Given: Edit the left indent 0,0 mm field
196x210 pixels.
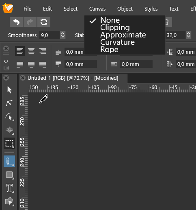Looking at the screenshot, I should pos(186,52).
